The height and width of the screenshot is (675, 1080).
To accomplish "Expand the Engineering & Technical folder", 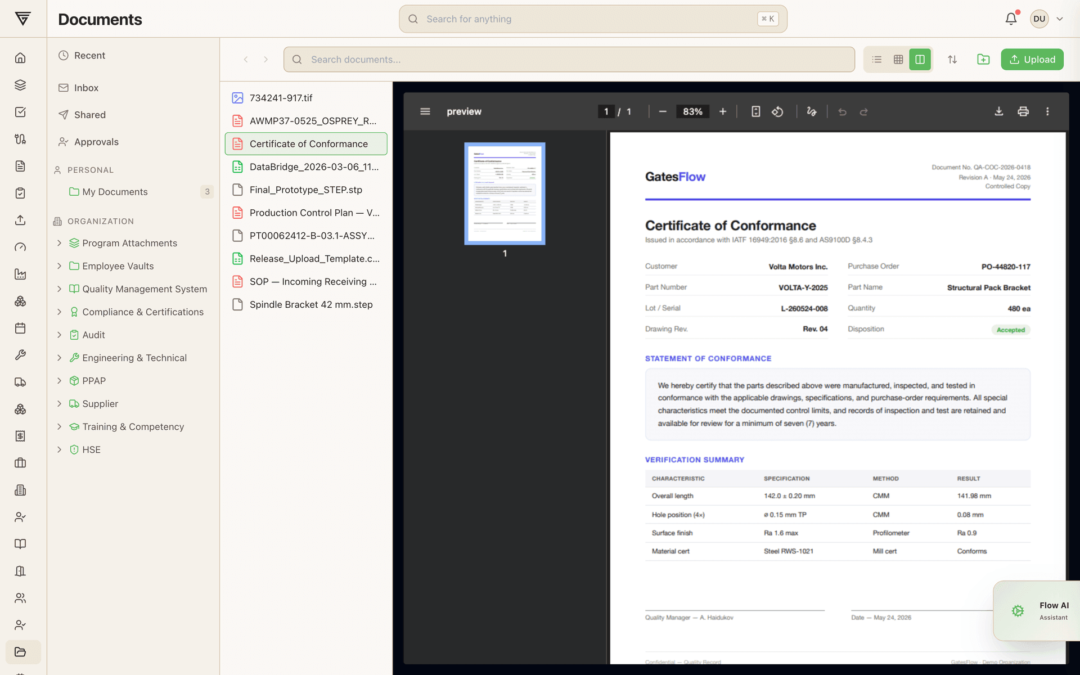I will [59, 358].
